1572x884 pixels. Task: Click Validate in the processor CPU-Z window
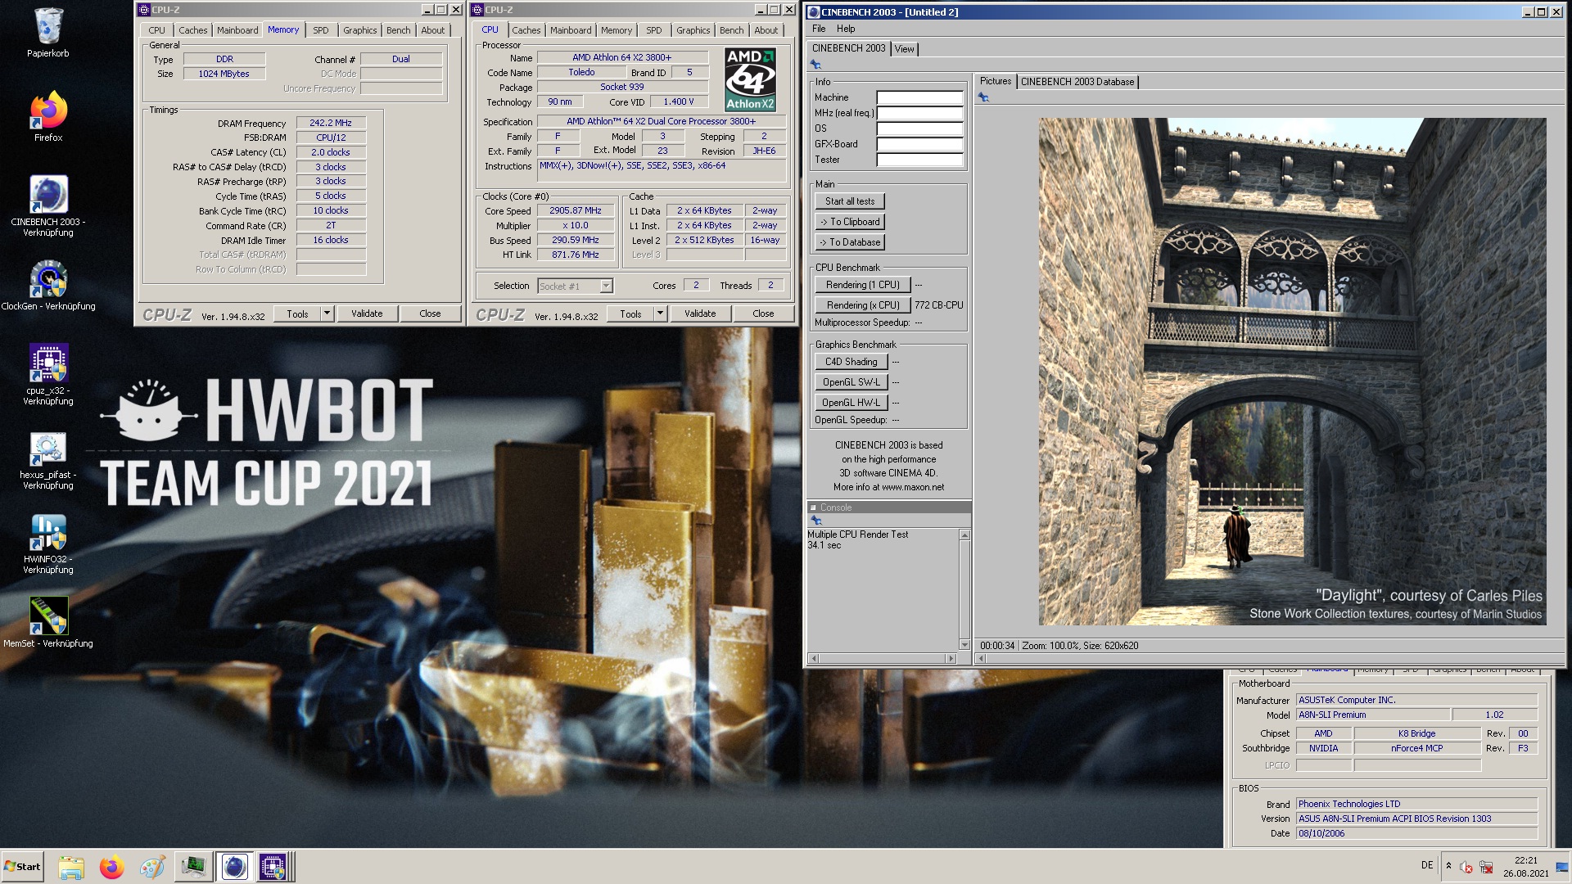(700, 313)
